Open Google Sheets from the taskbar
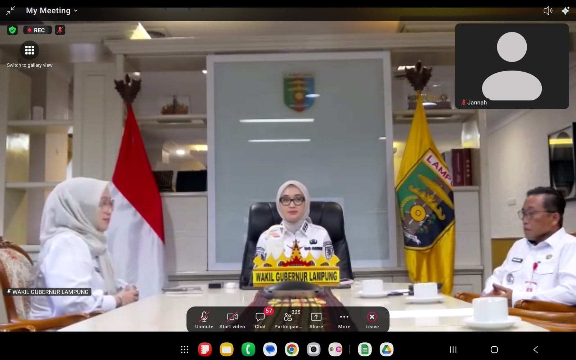This screenshot has width=576, height=360. (365, 350)
